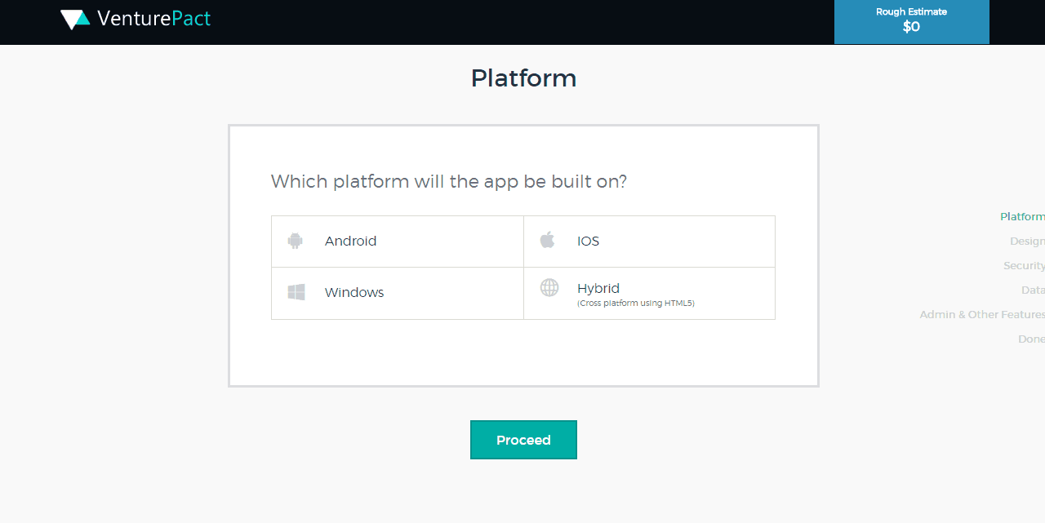Click the VenturePact wordmark text
The image size is (1045, 523).
(x=153, y=19)
